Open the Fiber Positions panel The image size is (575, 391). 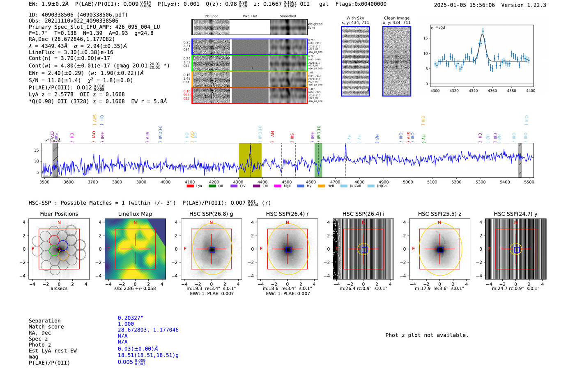coord(59,249)
